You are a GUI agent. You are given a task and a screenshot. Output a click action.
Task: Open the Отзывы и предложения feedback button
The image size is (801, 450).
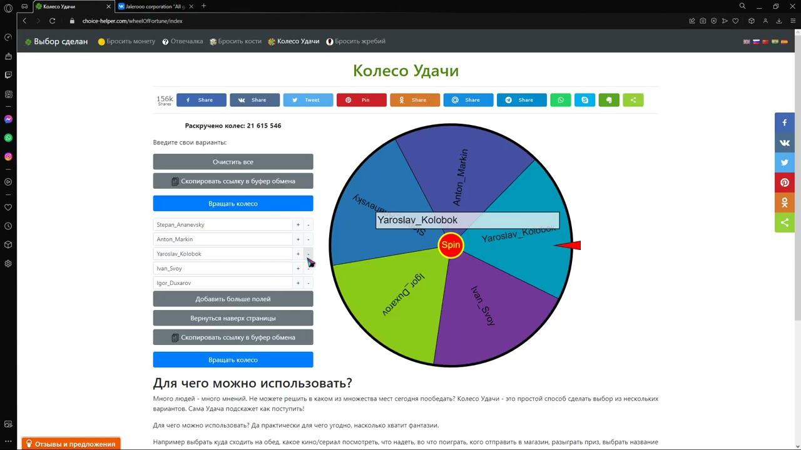[x=71, y=444]
